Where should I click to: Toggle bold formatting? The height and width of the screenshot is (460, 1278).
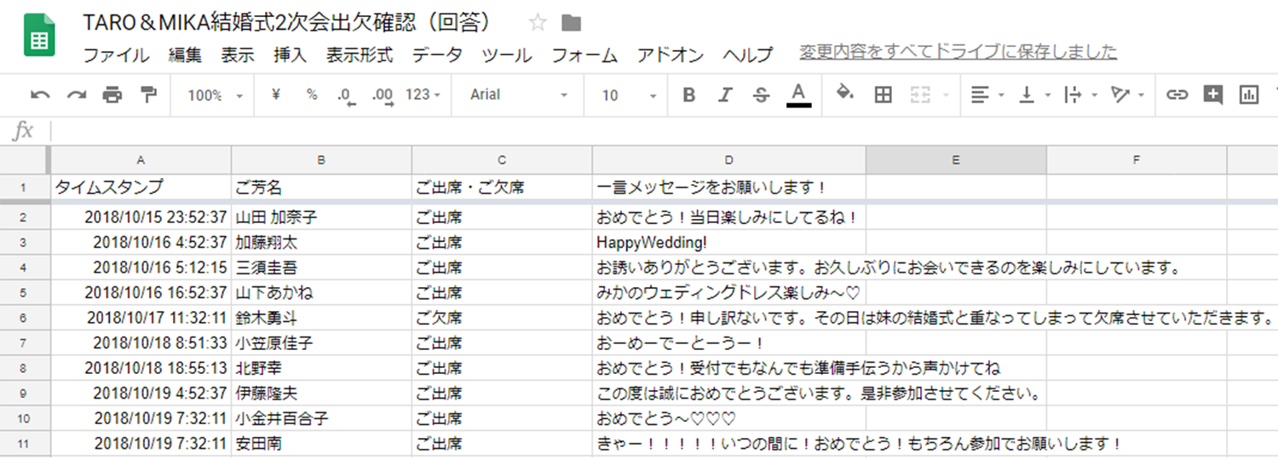[689, 95]
